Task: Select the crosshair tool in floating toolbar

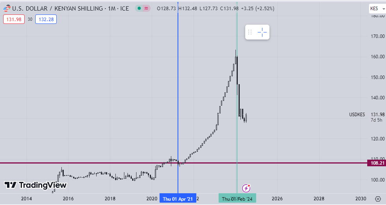Action: point(262,32)
